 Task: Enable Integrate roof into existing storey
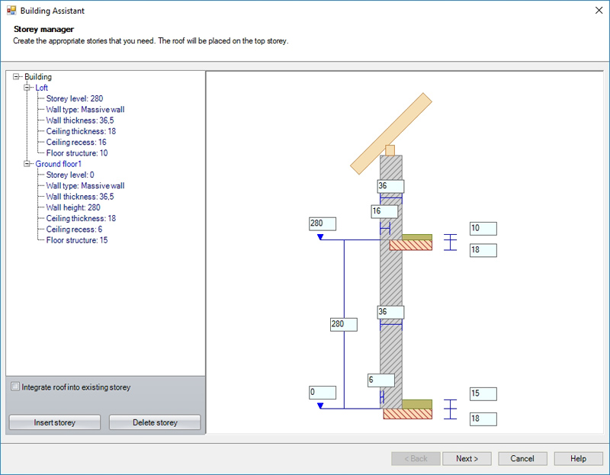coord(16,387)
